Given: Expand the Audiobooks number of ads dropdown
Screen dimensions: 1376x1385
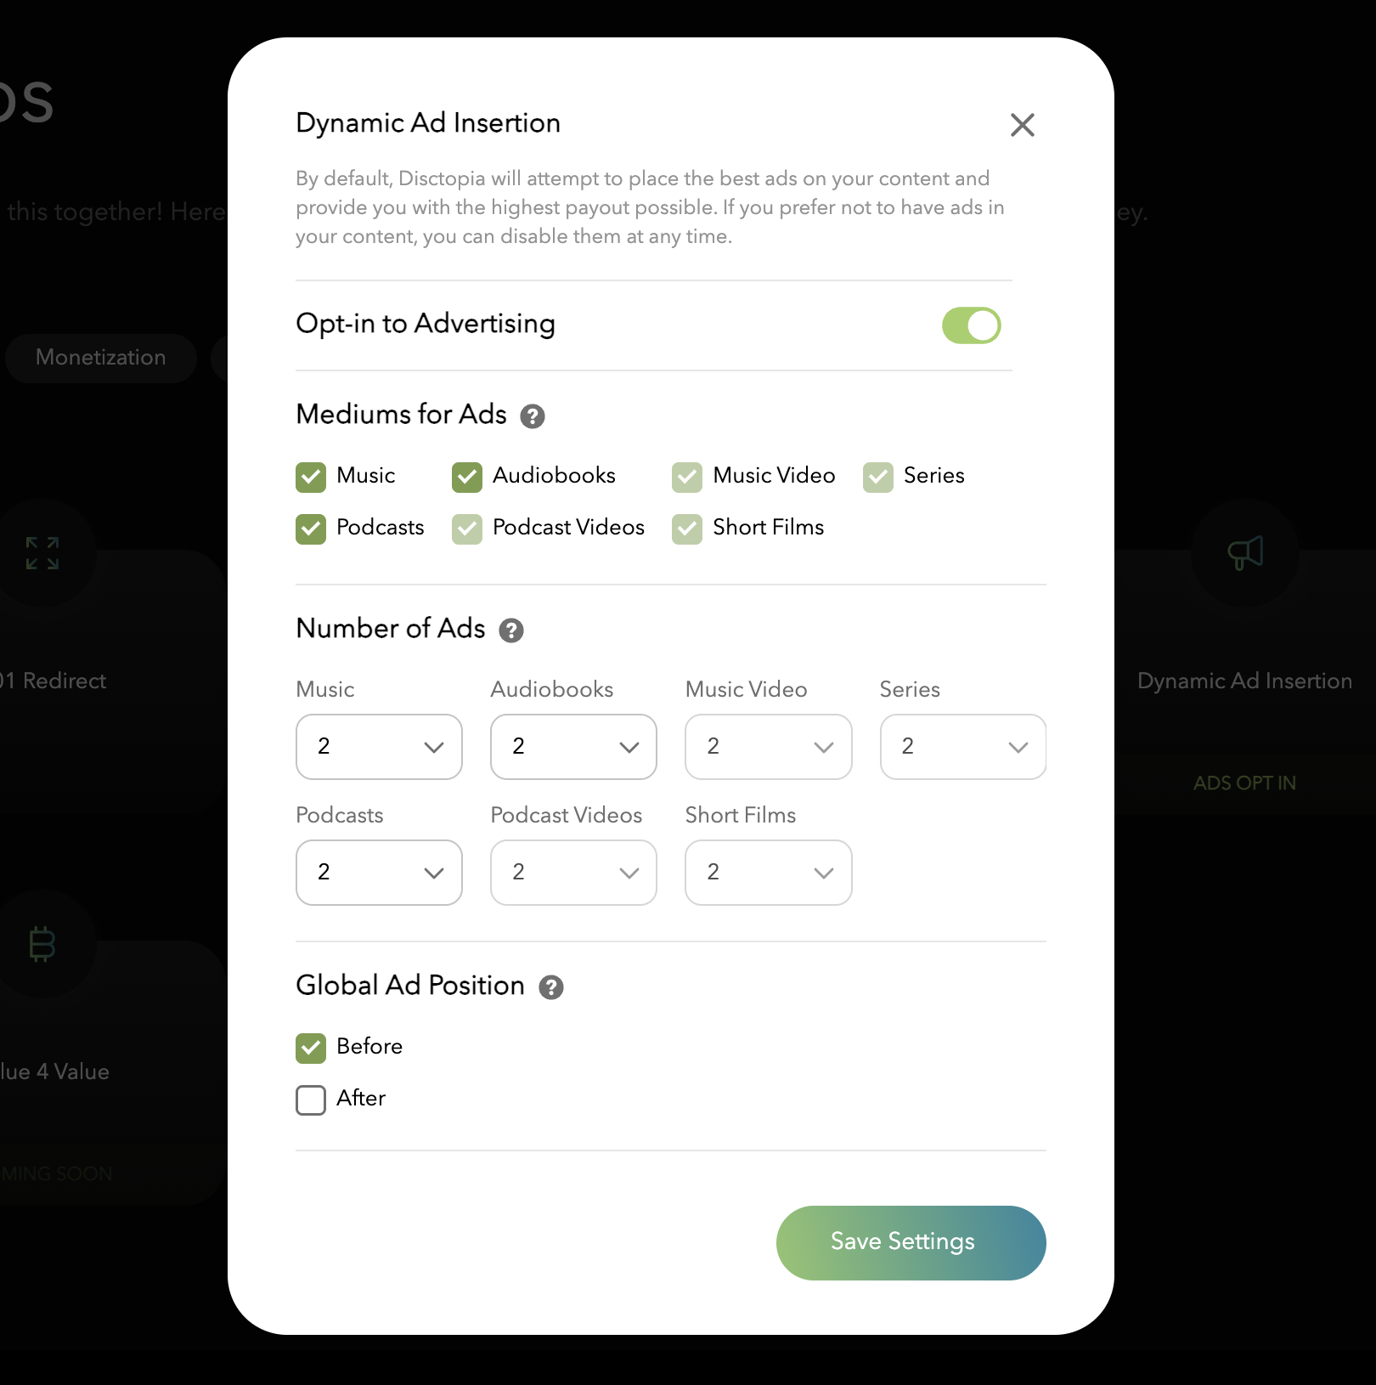Looking at the screenshot, I should [573, 747].
